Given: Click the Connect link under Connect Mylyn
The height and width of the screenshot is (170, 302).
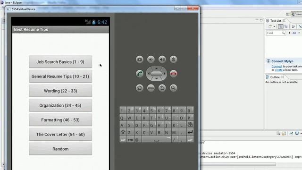Looking at the screenshot, I should click(277, 66).
